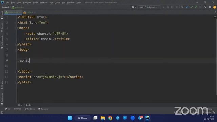Click the WebStorm icon in the taskbar
Screen dimensions: 217x122
147,118
